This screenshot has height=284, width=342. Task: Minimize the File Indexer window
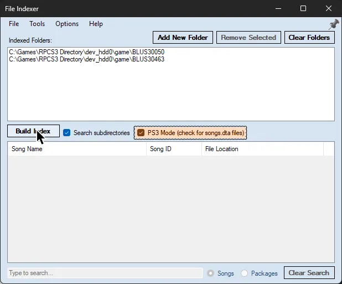(278, 8)
